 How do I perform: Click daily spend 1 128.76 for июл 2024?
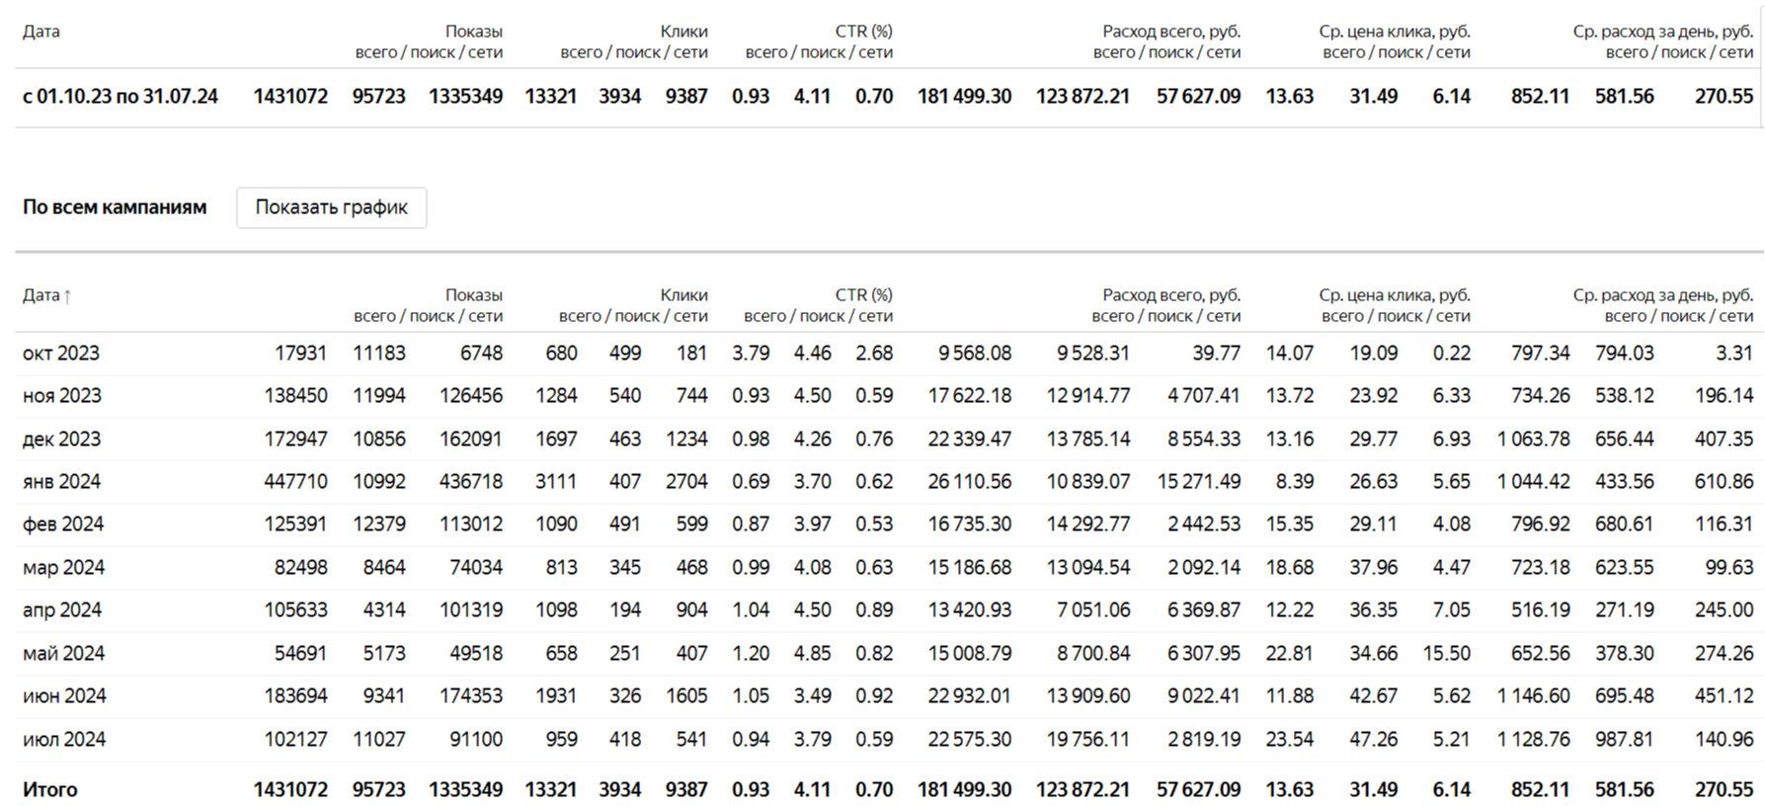coord(1533,739)
